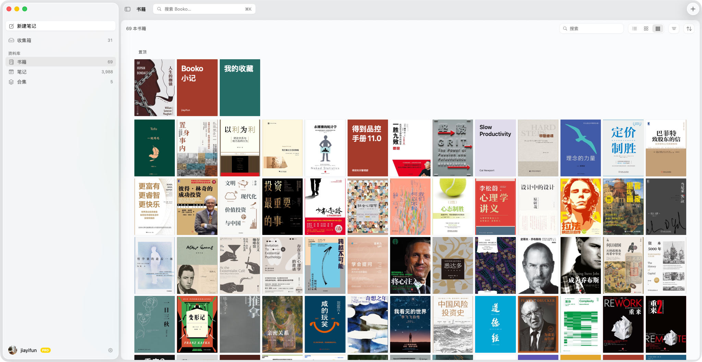Viewport: 702px width, 362px height.
Task: Open 彼得·林奇的成功投资 cover
Action: click(197, 207)
